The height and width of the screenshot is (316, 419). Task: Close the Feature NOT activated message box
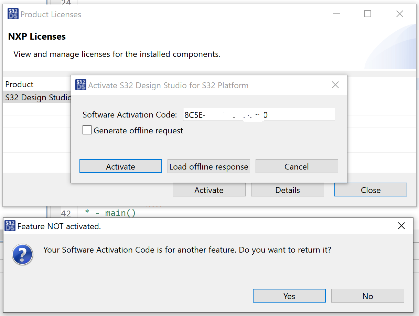point(401,226)
